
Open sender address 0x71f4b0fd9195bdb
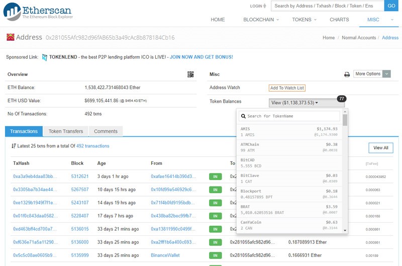coord(173,203)
